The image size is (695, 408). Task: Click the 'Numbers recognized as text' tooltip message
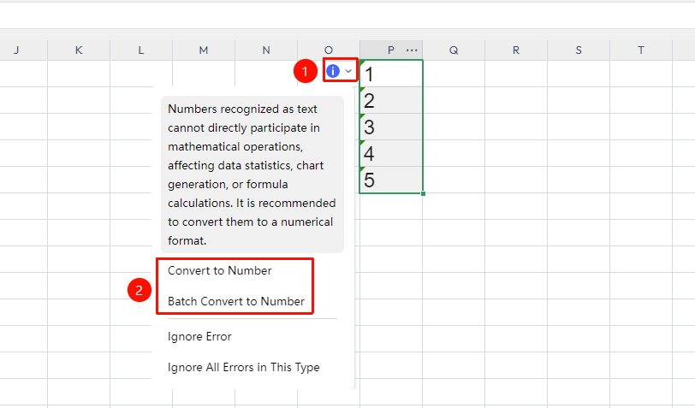click(x=252, y=174)
